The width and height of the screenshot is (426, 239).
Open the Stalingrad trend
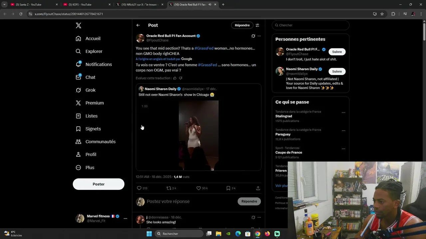284,116
